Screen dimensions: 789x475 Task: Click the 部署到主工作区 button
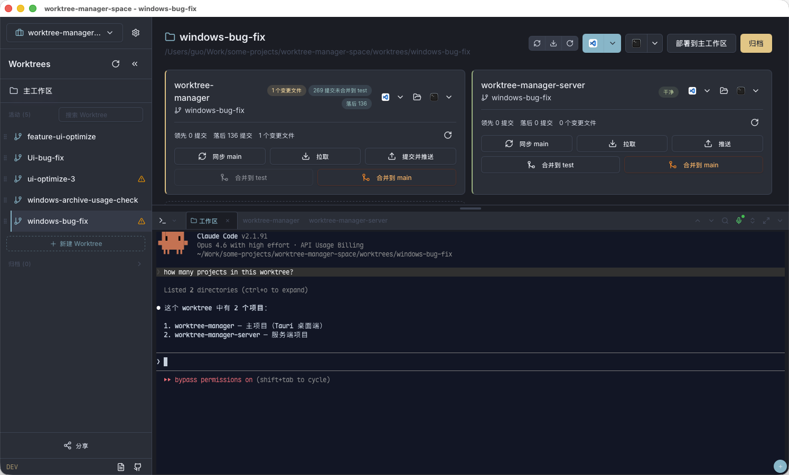point(701,43)
